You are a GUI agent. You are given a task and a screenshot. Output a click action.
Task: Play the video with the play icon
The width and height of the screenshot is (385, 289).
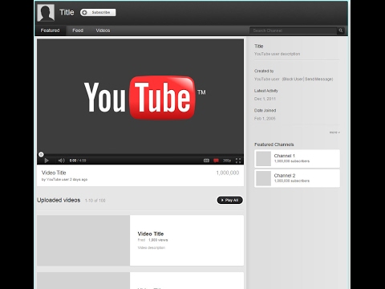coord(47,161)
